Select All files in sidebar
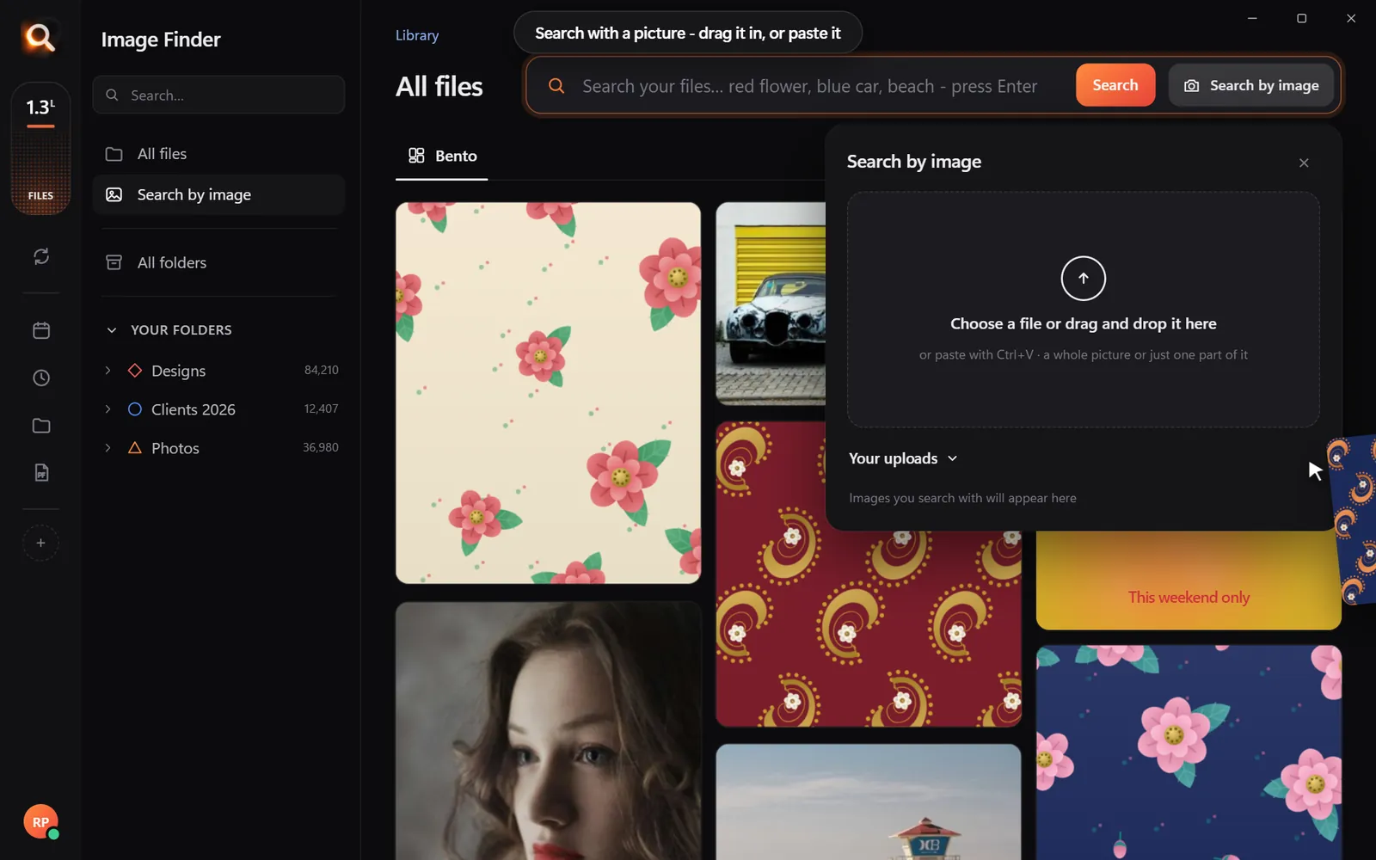Viewport: 1376px width, 860px height. (218, 154)
